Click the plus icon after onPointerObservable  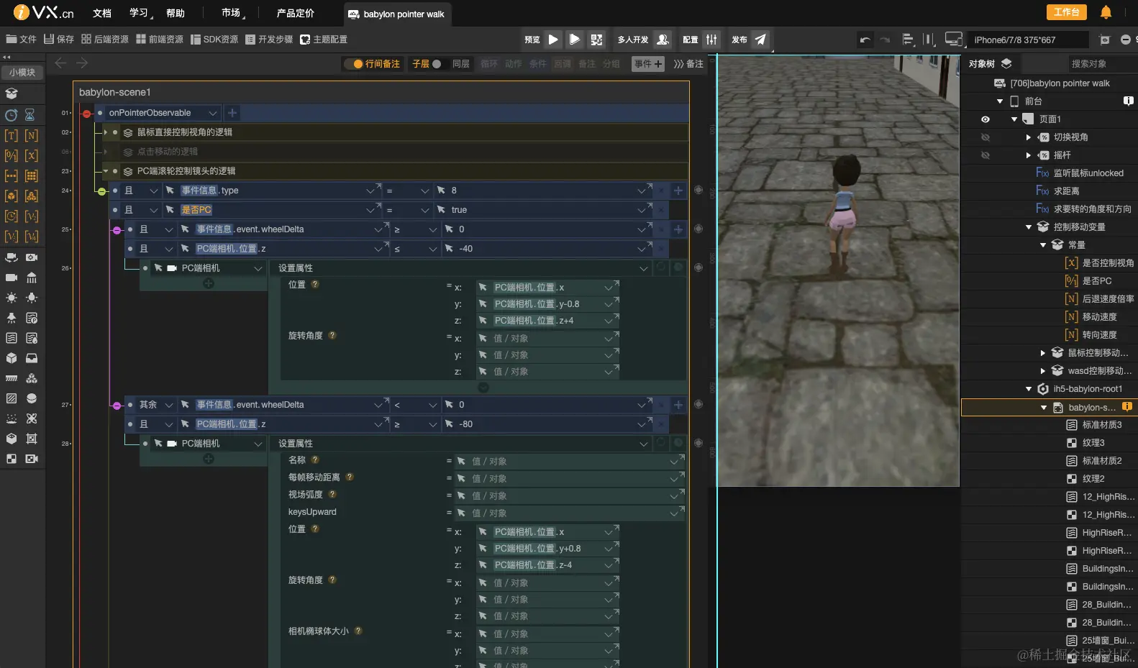(x=232, y=113)
